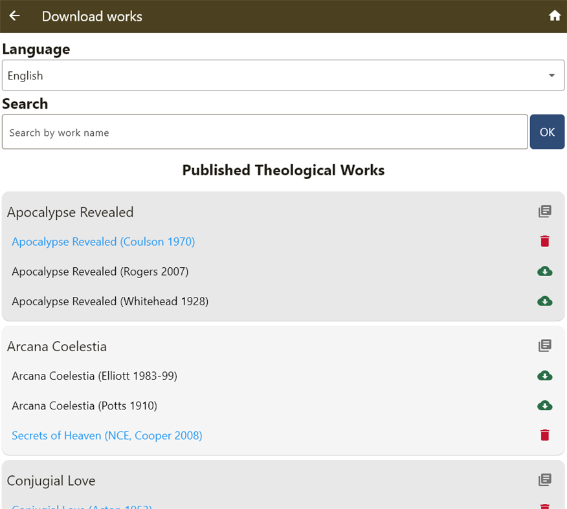Viewport: 567px width, 509px height.
Task: Download Apocalypse Revealed (Rogers 2007)
Action: pyautogui.click(x=544, y=271)
